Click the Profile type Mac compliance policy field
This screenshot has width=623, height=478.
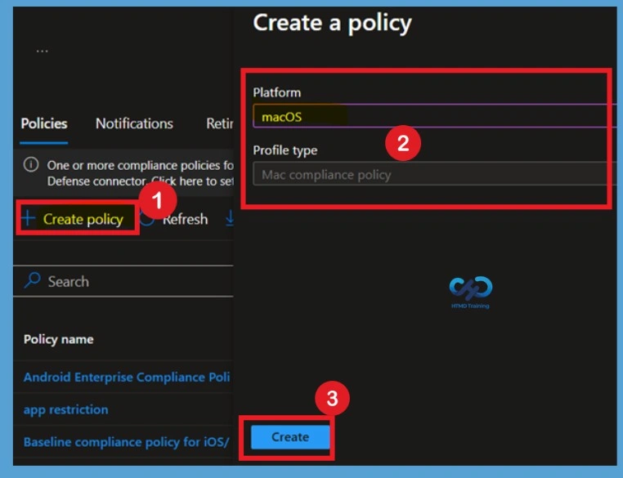click(435, 174)
